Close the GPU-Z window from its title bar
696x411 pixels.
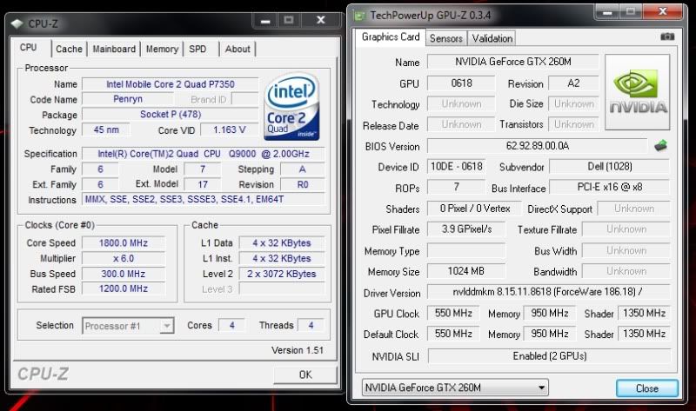click(x=662, y=12)
